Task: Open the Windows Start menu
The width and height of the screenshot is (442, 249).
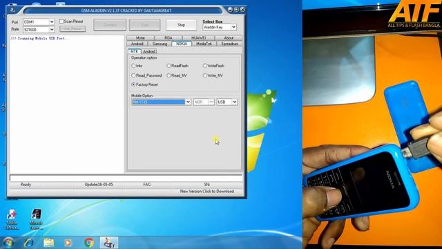Action: [x=8, y=243]
